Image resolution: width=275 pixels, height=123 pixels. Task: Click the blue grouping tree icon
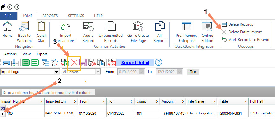click(46, 62)
